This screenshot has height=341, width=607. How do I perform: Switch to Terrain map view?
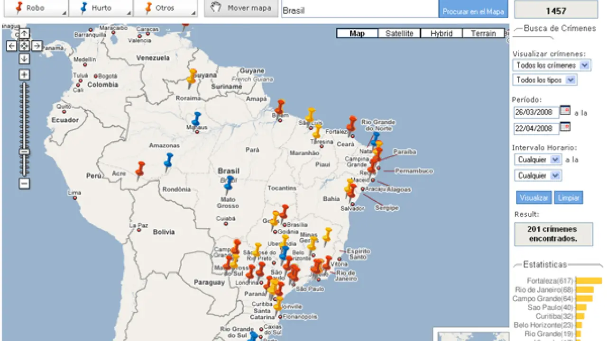coord(483,33)
